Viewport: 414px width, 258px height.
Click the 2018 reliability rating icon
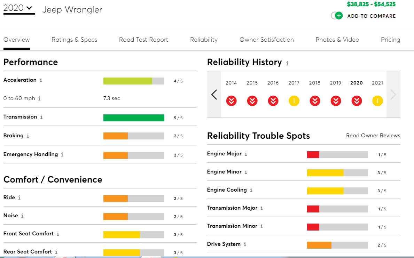pyautogui.click(x=315, y=101)
